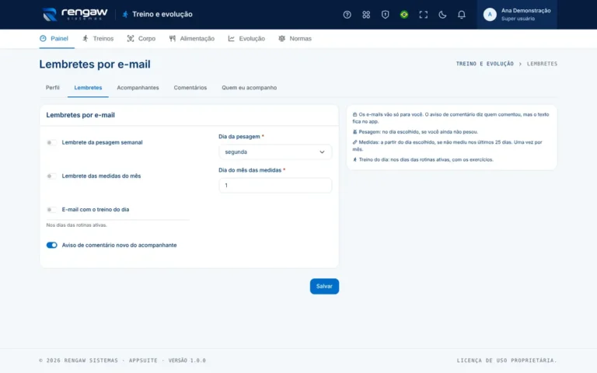This screenshot has width=597, height=373.
Task: Click the Brazil flag language icon
Action: (404, 15)
